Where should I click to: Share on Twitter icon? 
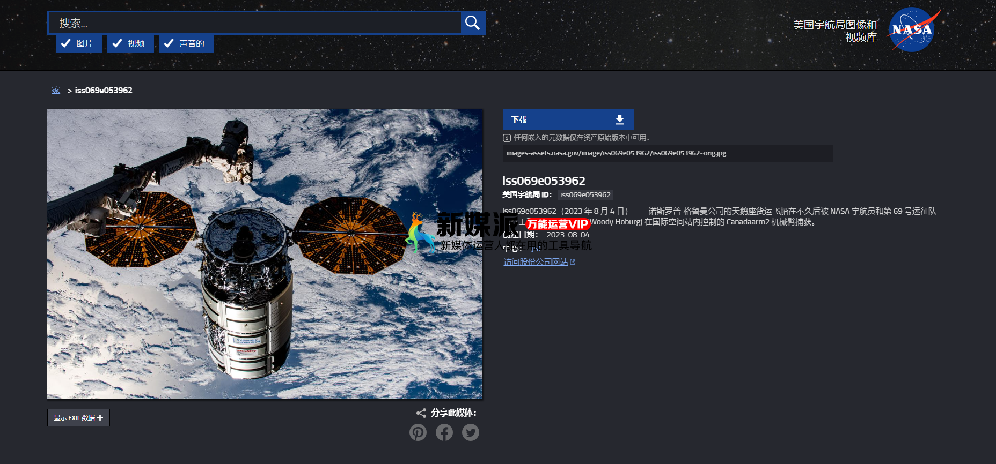(471, 432)
